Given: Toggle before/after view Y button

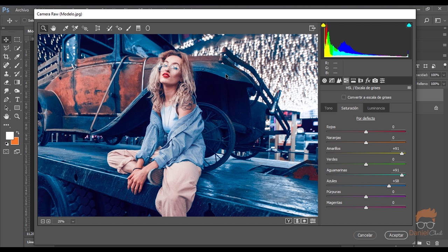Looking at the screenshot, I should pyautogui.click(x=289, y=221).
